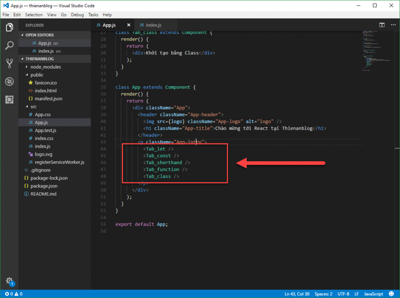Open the Debug view from the activity bar
Screen dimensions: 400x298
9,82
